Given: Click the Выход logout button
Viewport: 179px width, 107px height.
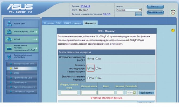Looking at the screenshot, I should 155,7.
